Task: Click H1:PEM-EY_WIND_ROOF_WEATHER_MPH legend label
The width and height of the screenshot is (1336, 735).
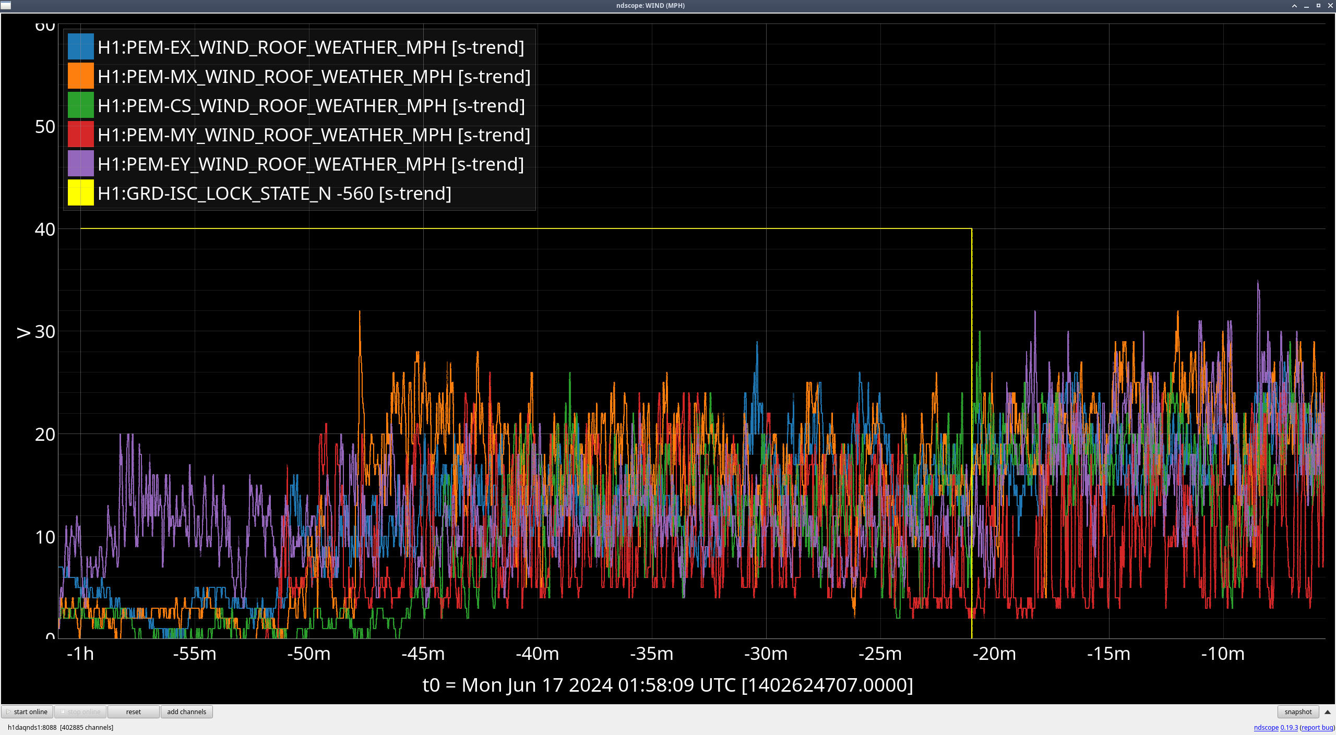Action: pos(311,164)
